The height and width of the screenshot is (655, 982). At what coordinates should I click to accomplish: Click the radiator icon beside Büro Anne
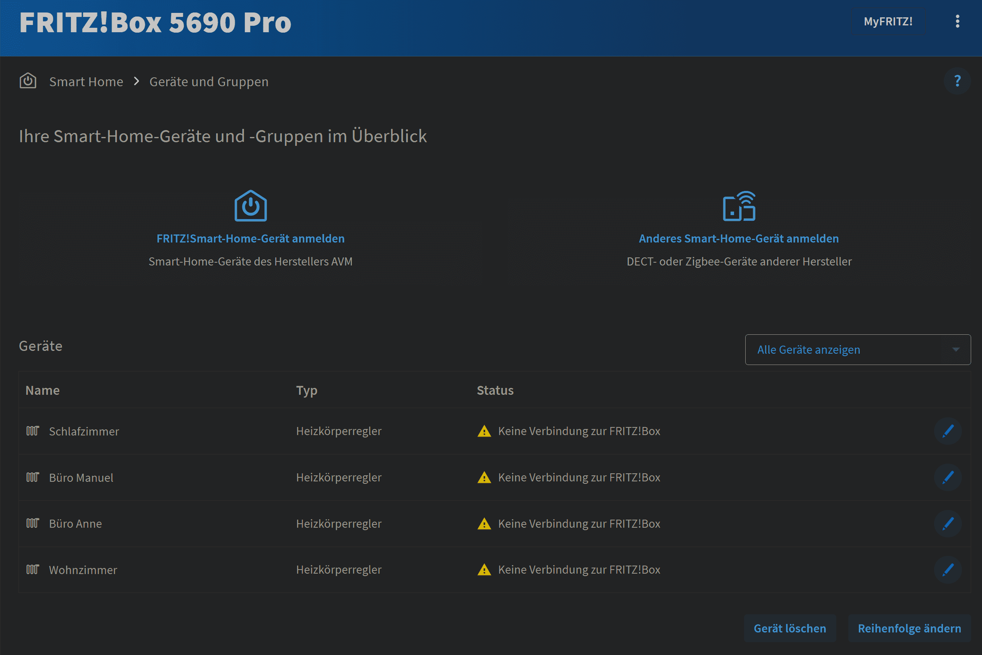tap(33, 523)
